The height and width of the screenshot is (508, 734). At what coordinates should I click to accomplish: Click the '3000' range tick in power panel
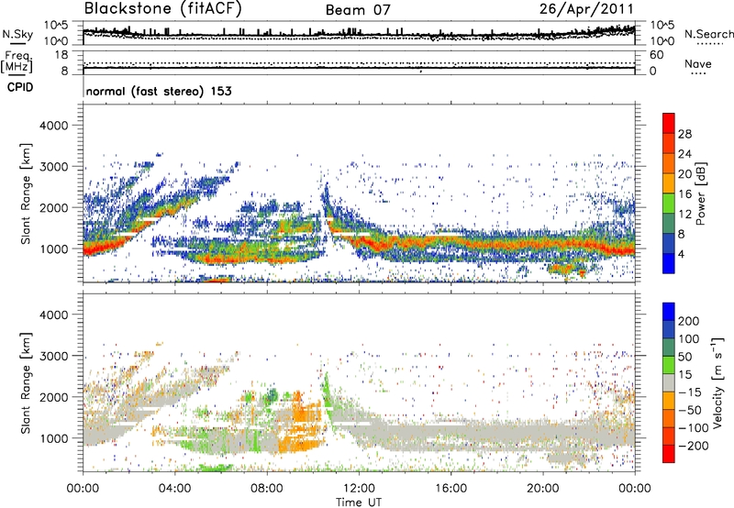53,167
